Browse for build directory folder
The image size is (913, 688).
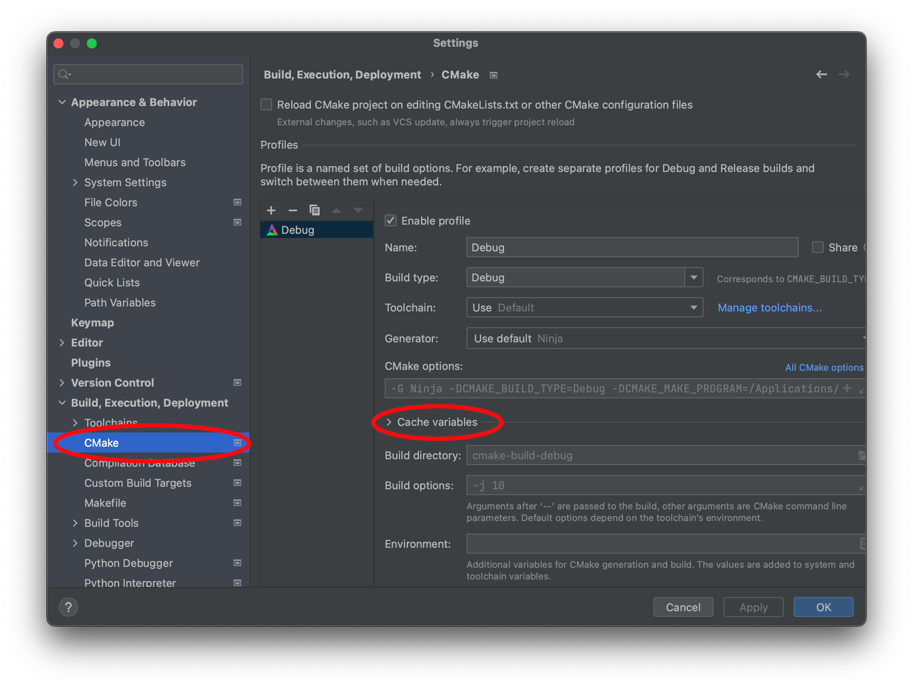coord(862,455)
